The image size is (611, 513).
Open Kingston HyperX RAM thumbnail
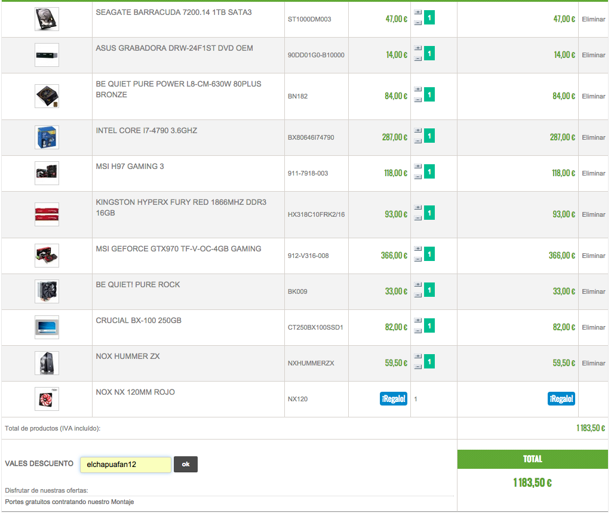coord(47,214)
